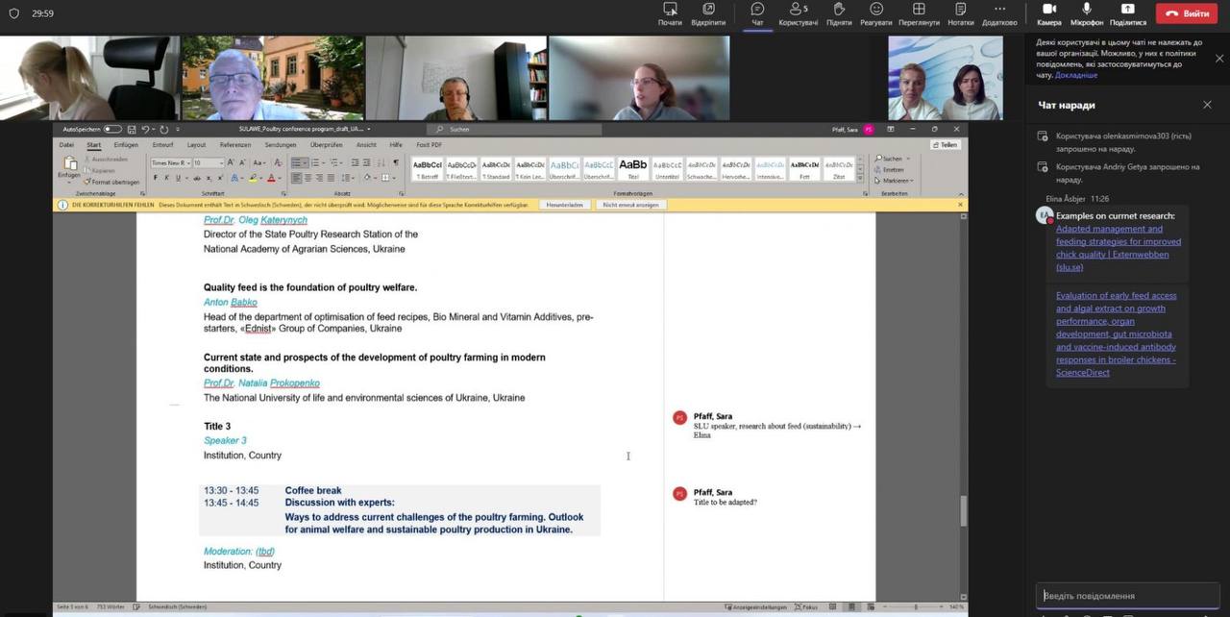
Task: Share your screen with Поділитися
Action: point(1128,13)
